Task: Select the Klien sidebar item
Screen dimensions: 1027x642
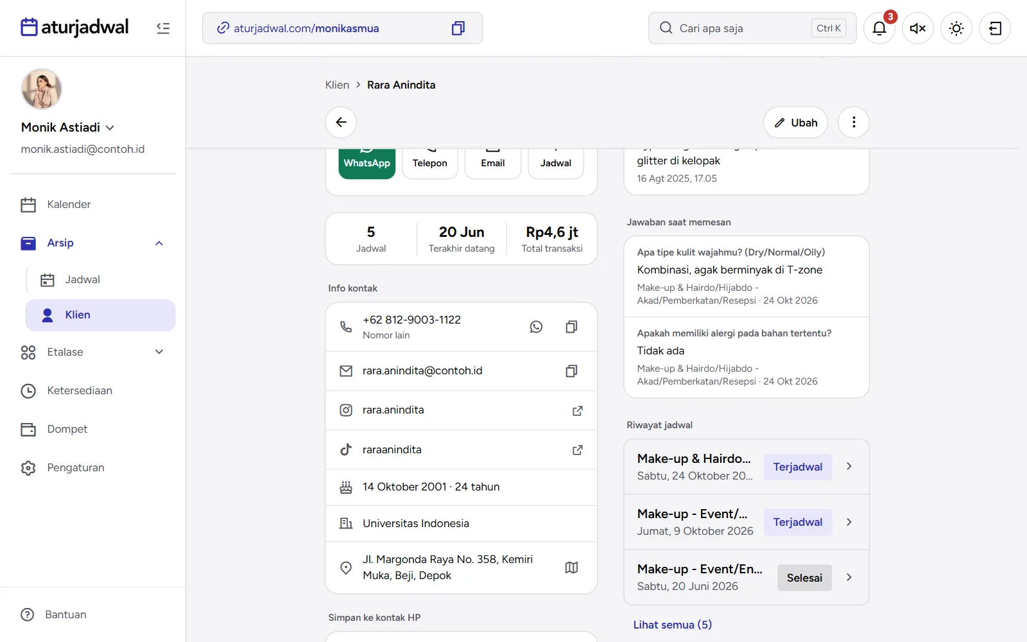Action: (x=101, y=315)
